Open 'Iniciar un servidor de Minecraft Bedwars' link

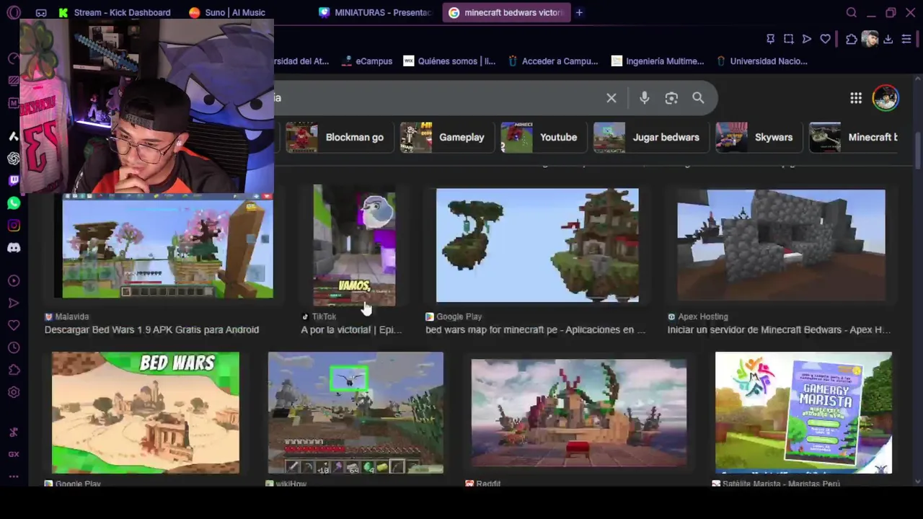(x=779, y=329)
